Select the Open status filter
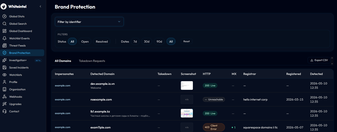The image size is (337, 132). point(85,41)
